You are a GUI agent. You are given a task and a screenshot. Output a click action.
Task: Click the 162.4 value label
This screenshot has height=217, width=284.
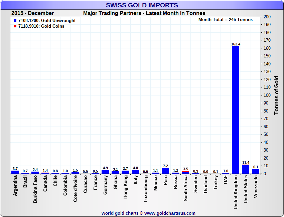click(235, 44)
